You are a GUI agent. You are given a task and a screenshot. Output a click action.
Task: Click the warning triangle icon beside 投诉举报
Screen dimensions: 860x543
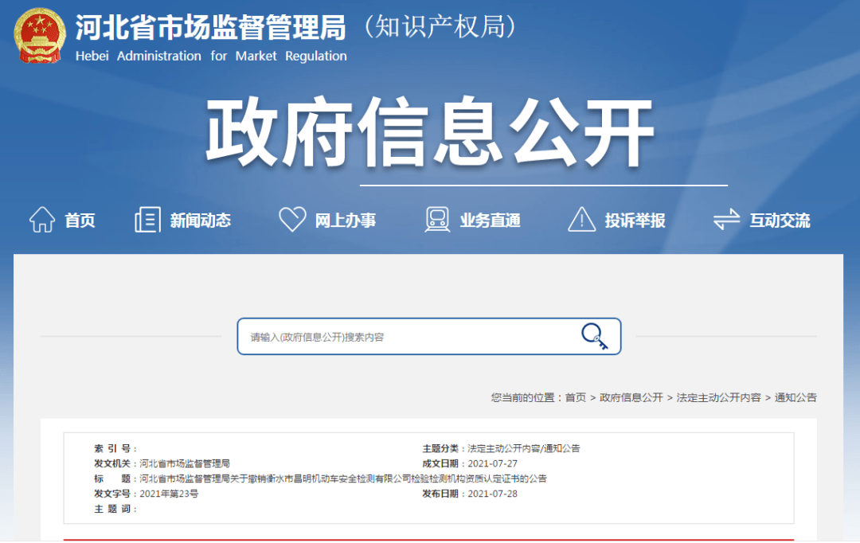point(581,220)
